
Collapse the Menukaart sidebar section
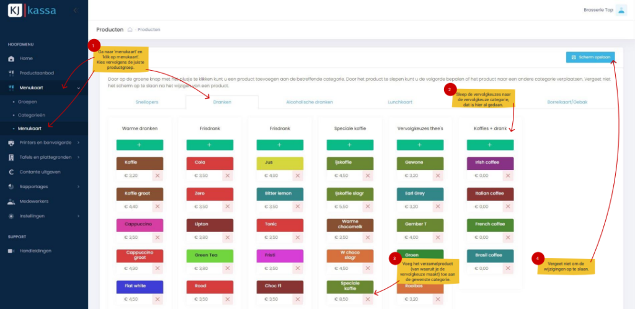(78, 88)
